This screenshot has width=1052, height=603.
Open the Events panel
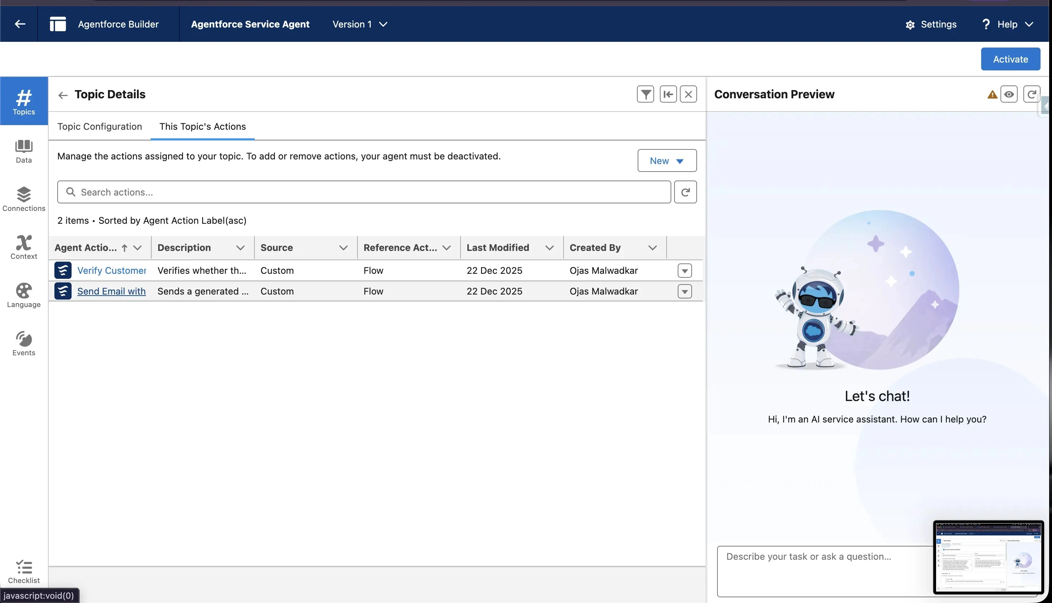pos(24,344)
